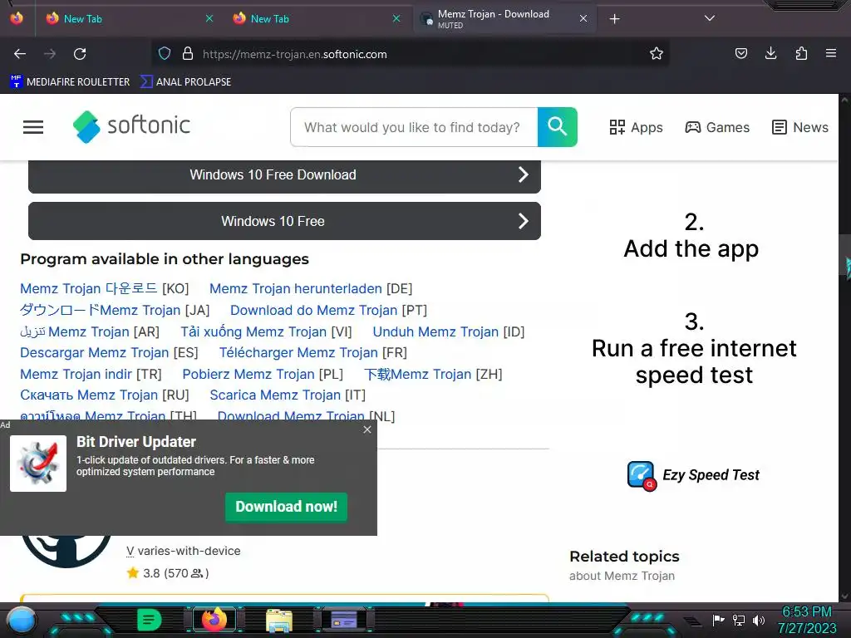This screenshot has height=638, width=851.
Task: Focus the Softonic search field
Action: coord(414,127)
